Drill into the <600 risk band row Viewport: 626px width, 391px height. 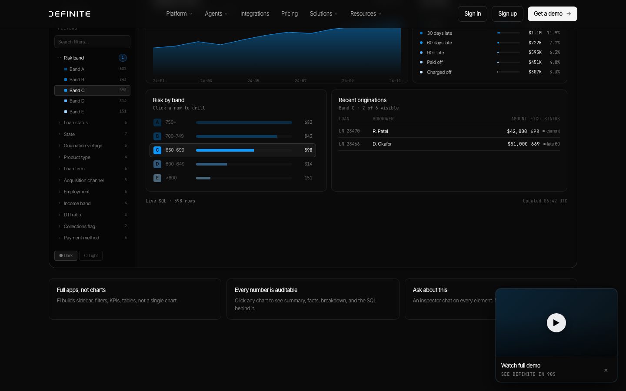(233, 178)
